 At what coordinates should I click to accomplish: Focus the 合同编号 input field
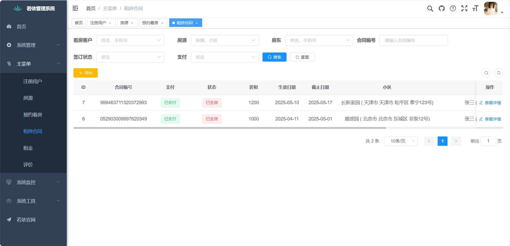[414, 40]
